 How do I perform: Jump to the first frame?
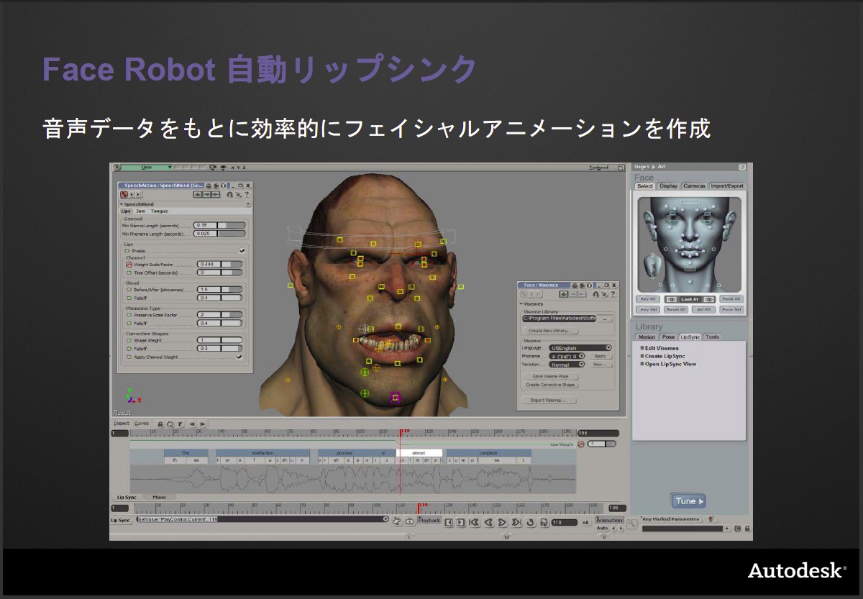coord(474,522)
